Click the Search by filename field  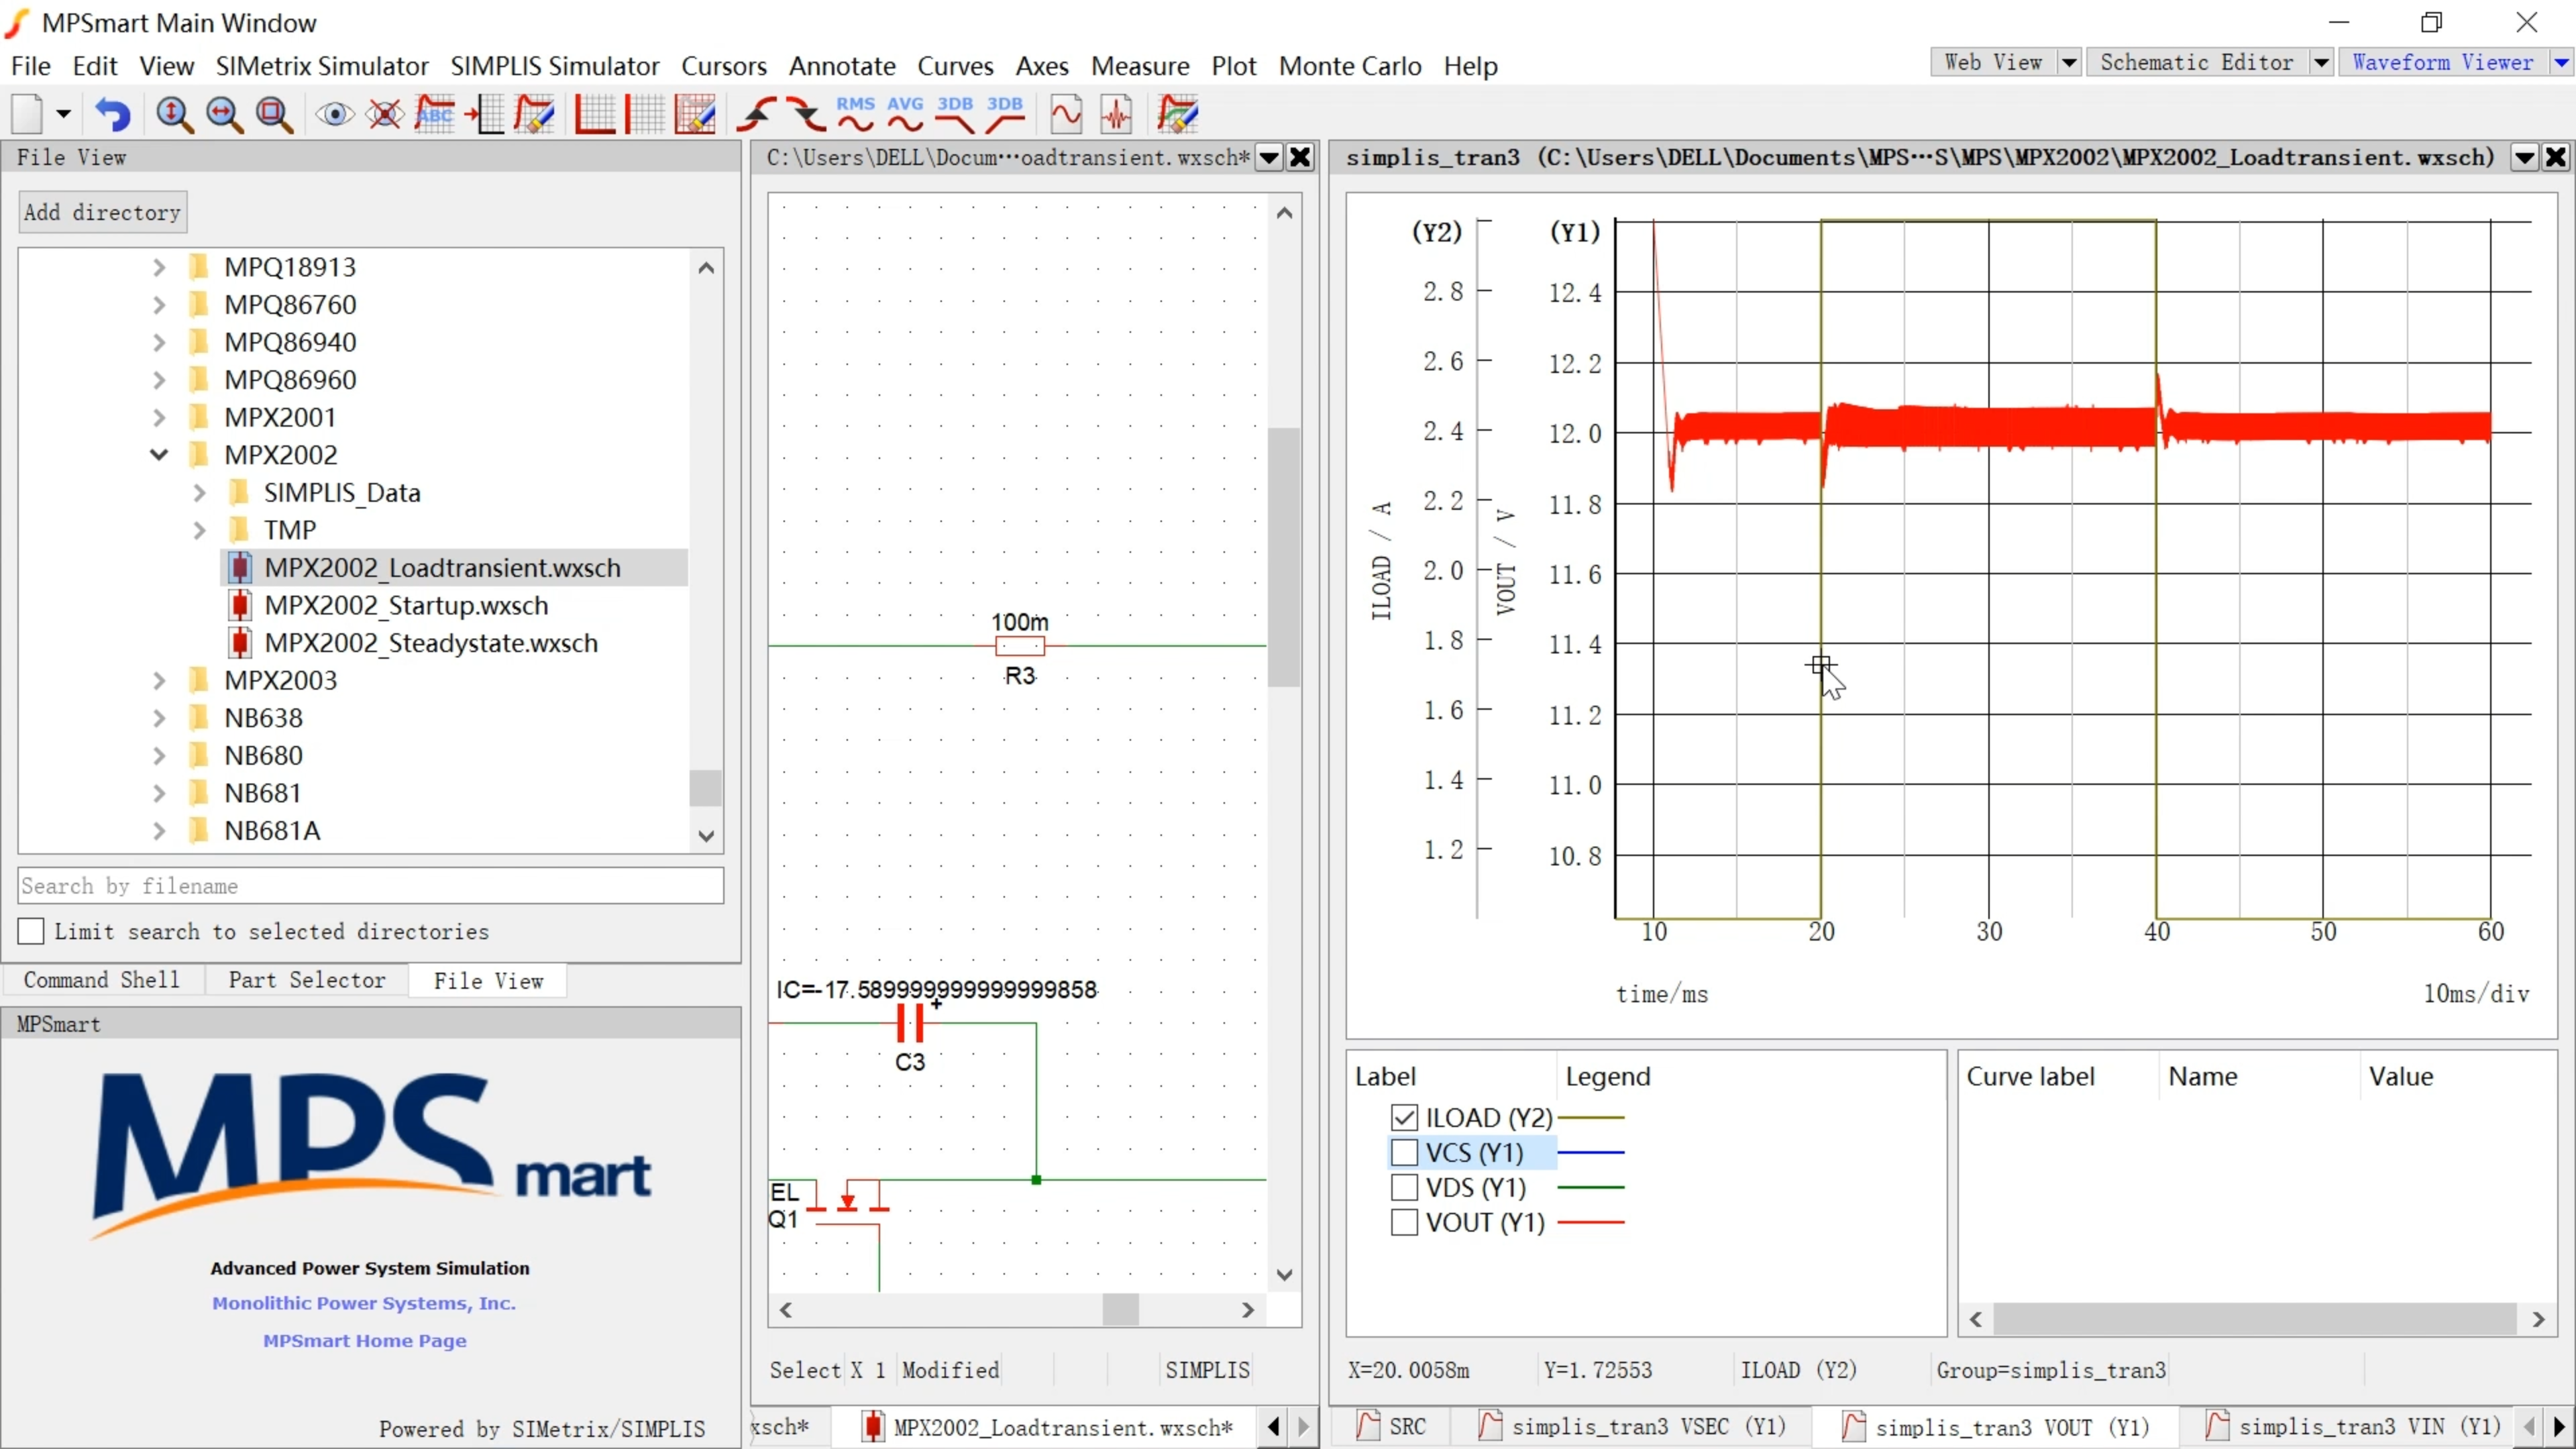tap(370, 886)
